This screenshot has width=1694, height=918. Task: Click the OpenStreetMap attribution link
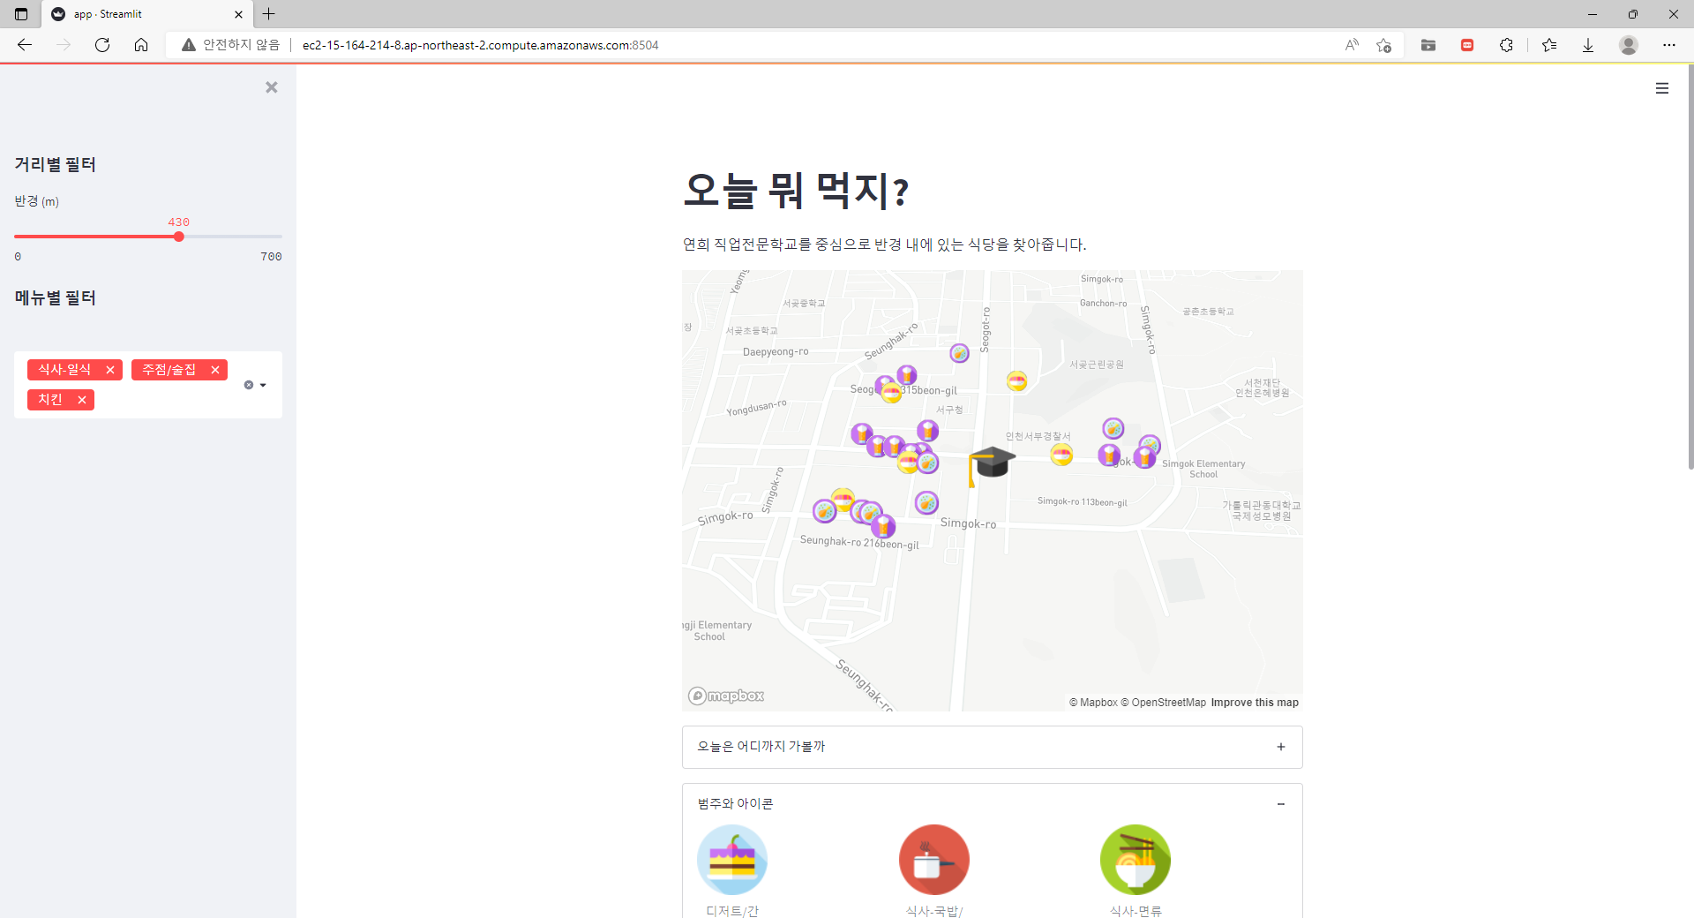(x=1165, y=702)
